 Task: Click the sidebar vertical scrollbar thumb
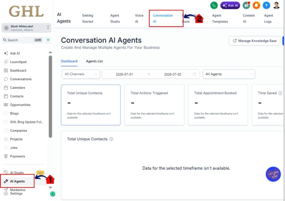point(50,97)
